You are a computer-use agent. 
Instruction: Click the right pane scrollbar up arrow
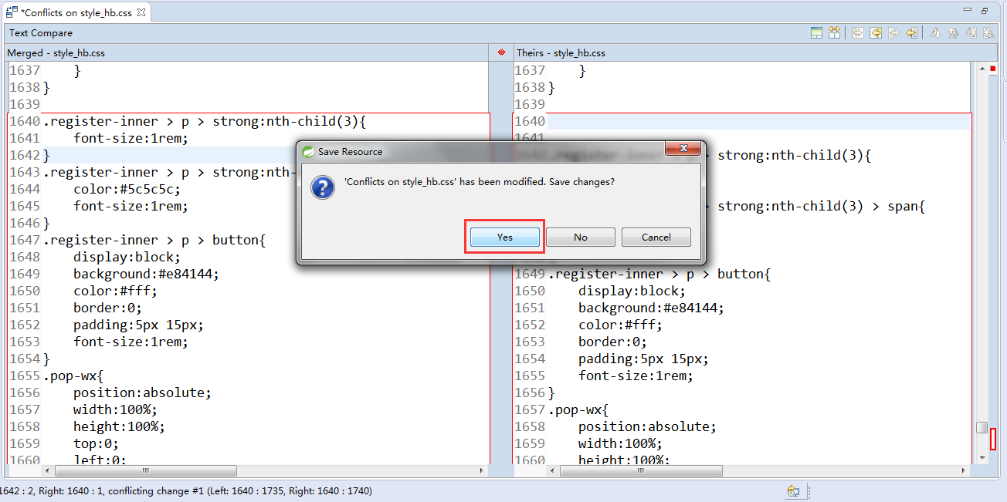point(981,69)
